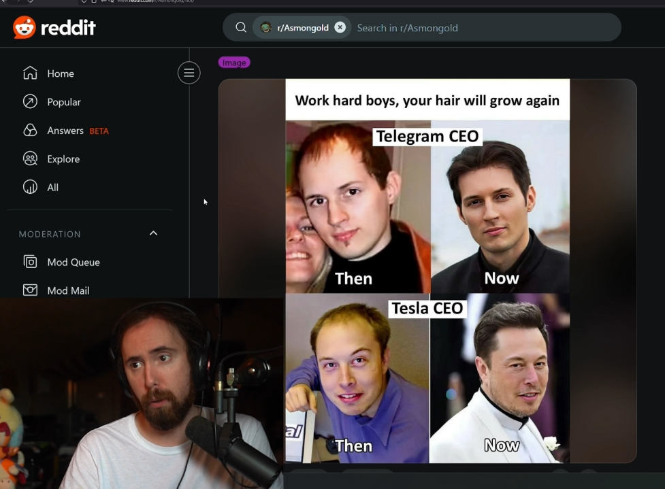Viewport: 665px width, 489px height.
Task: Click the Reddit logo
Action: click(54, 28)
